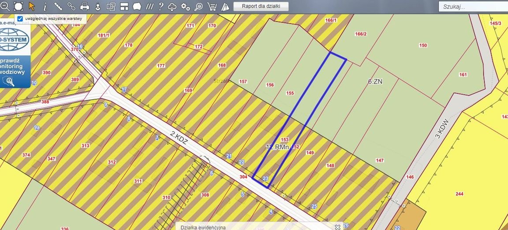Click parcel 150 on the map
Viewport: 508px width, 230px height.
point(423,45)
